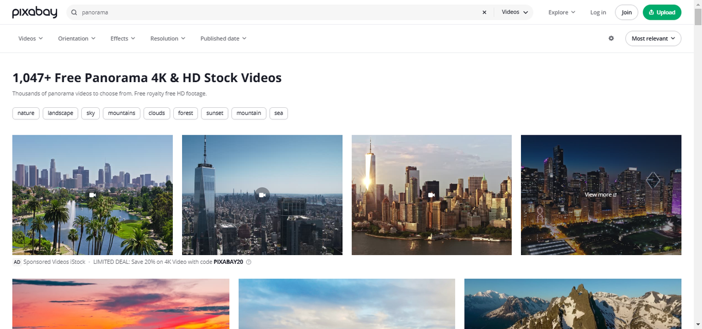Click the PIXABAY20 promo code text
The image size is (702, 329).
click(228, 262)
